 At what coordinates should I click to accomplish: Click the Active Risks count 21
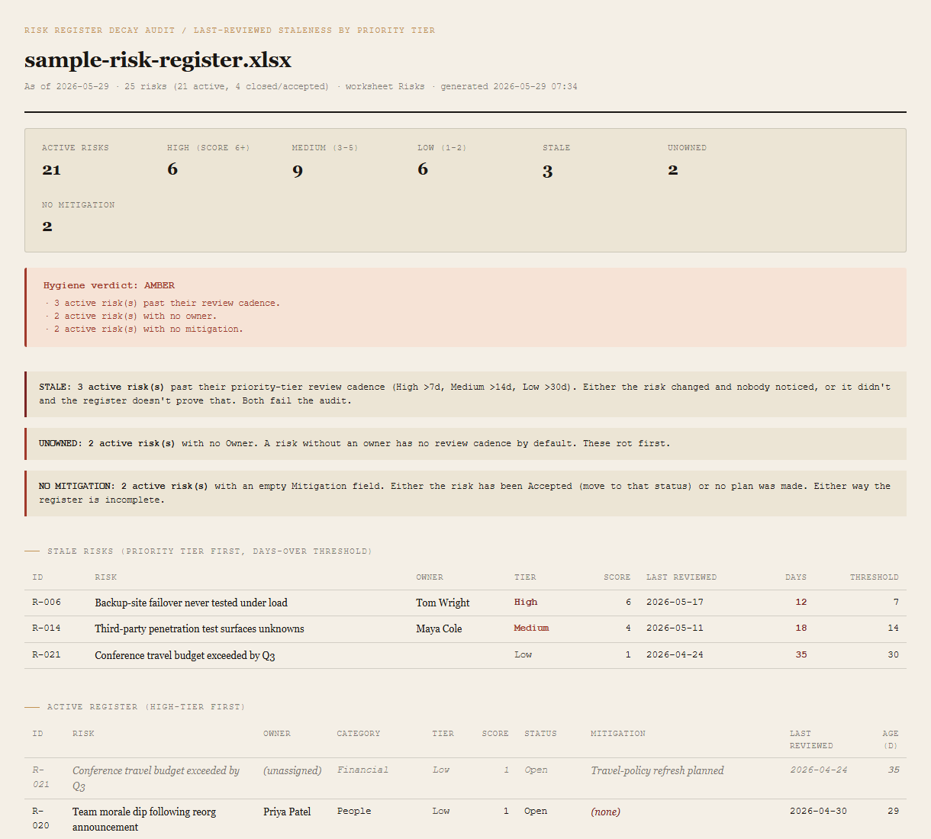pyautogui.click(x=51, y=169)
